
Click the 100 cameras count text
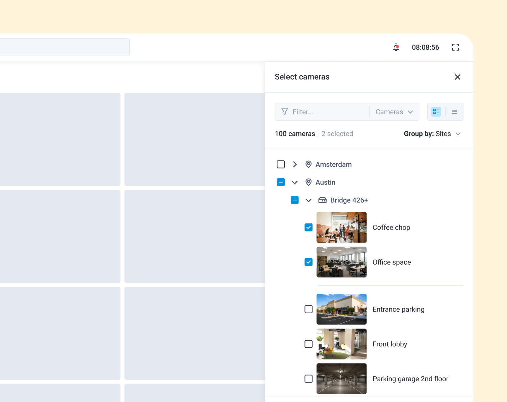295,134
